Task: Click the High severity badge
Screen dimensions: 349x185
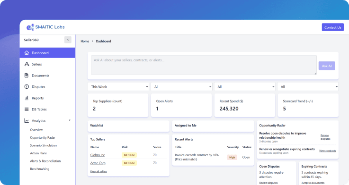Action: (232, 157)
